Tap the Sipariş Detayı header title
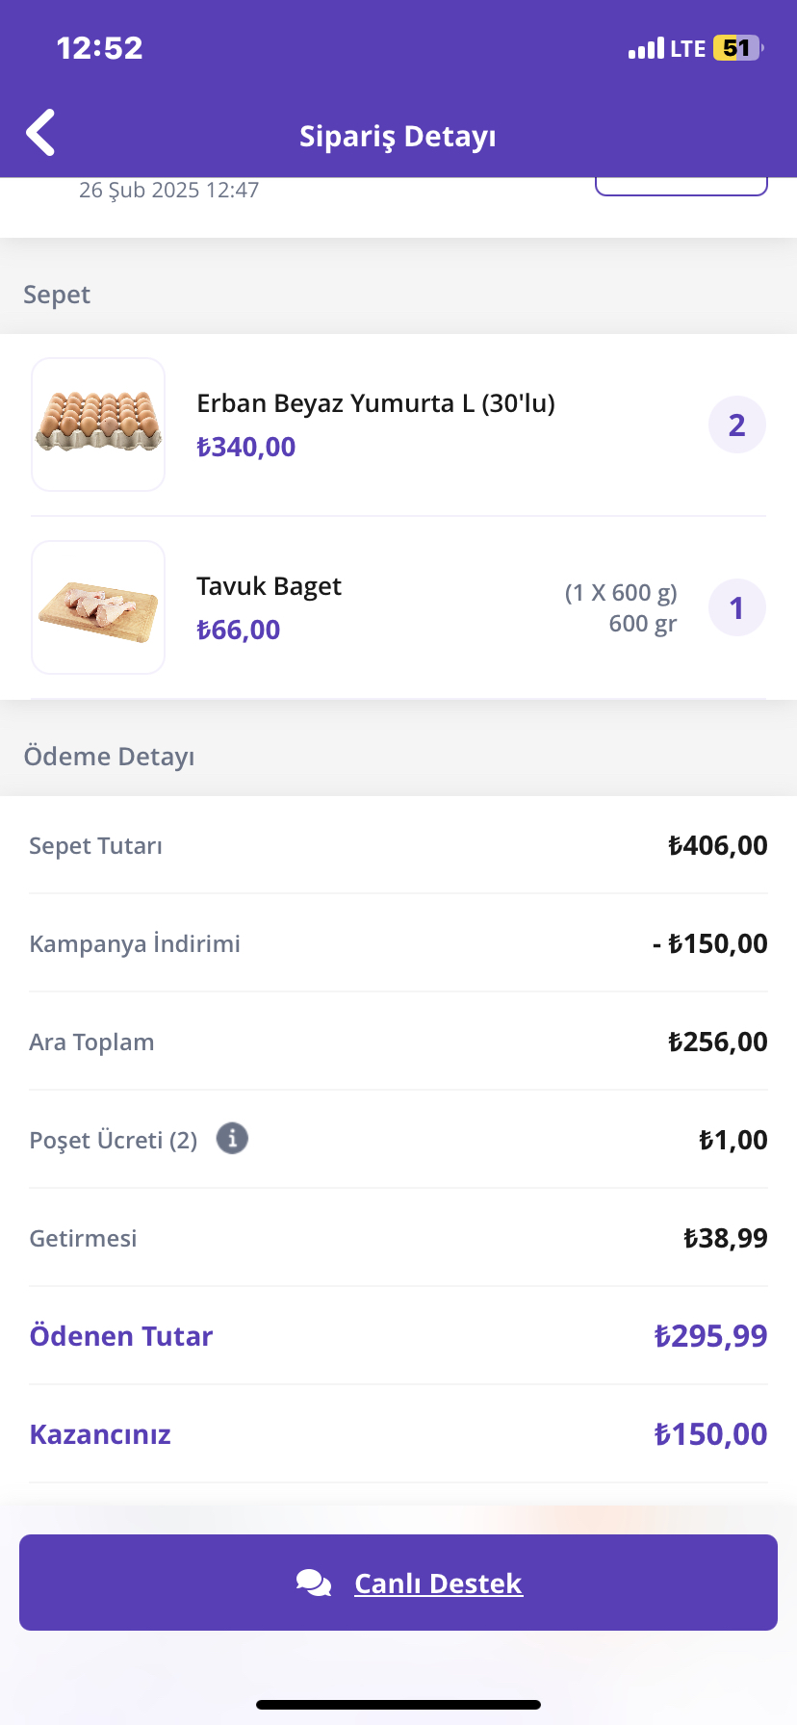Viewport: 797px width, 1725px height. [x=398, y=136]
